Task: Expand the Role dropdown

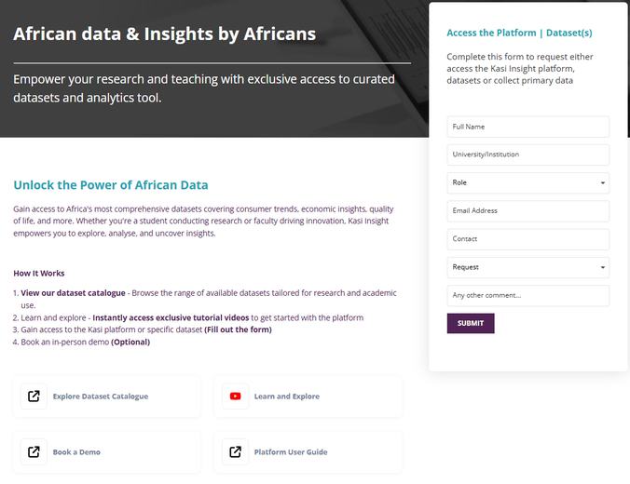Action: (527, 182)
